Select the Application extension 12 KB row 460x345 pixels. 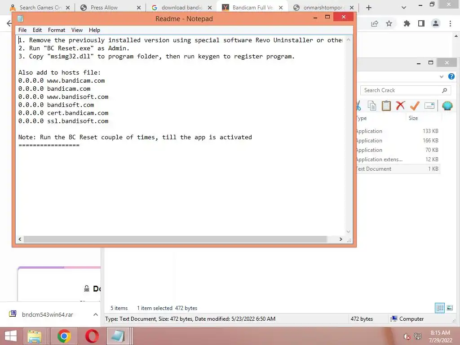(x=398, y=159)
